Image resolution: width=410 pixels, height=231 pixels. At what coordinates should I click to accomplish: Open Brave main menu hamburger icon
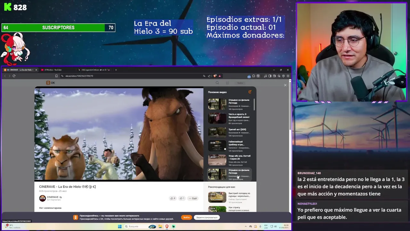(288, 76)
